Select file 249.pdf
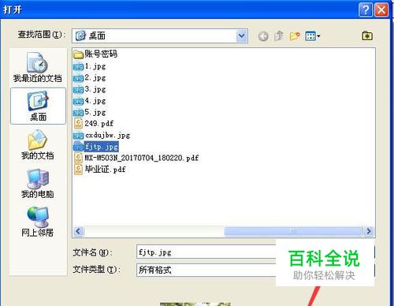394x306 pixels. coord(94,124)
